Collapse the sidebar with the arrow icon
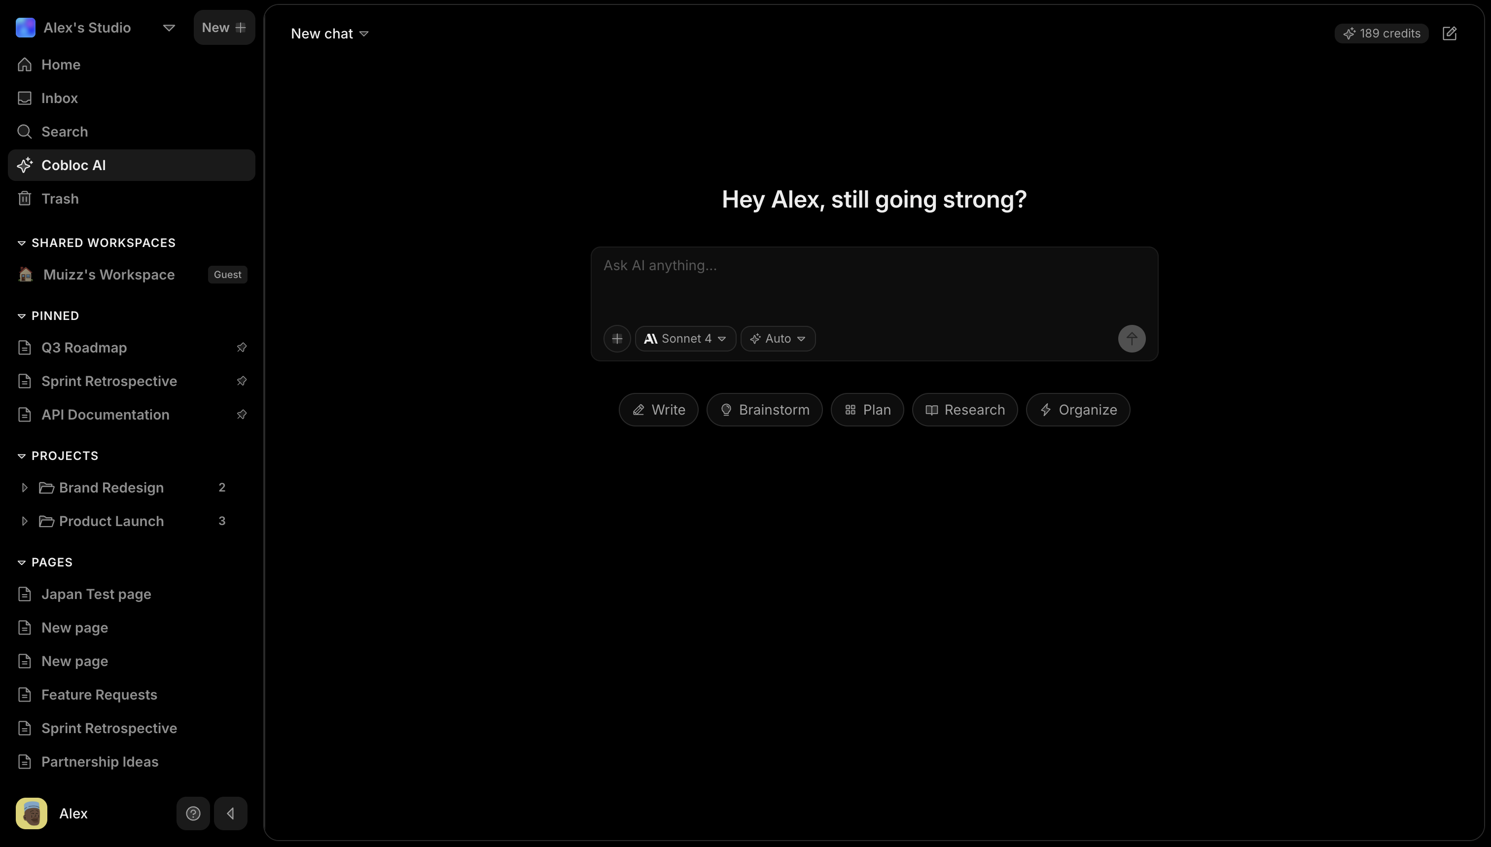Screen dimensions: 1491x847 point(230,812)
